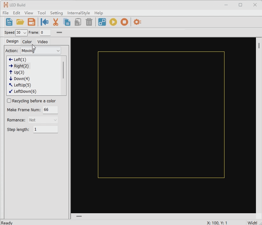This screenshot has height=225, width=262.
Task: Expand the Romance dropdown
Action: [43, 120]
